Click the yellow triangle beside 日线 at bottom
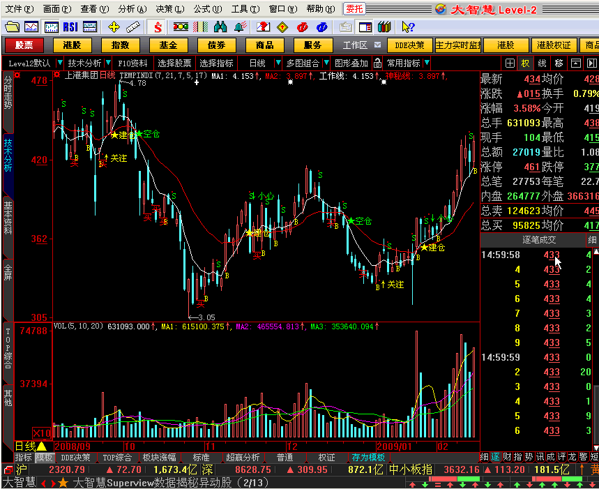The height and width of the screenshot is (489, 599). pos(41,446)
